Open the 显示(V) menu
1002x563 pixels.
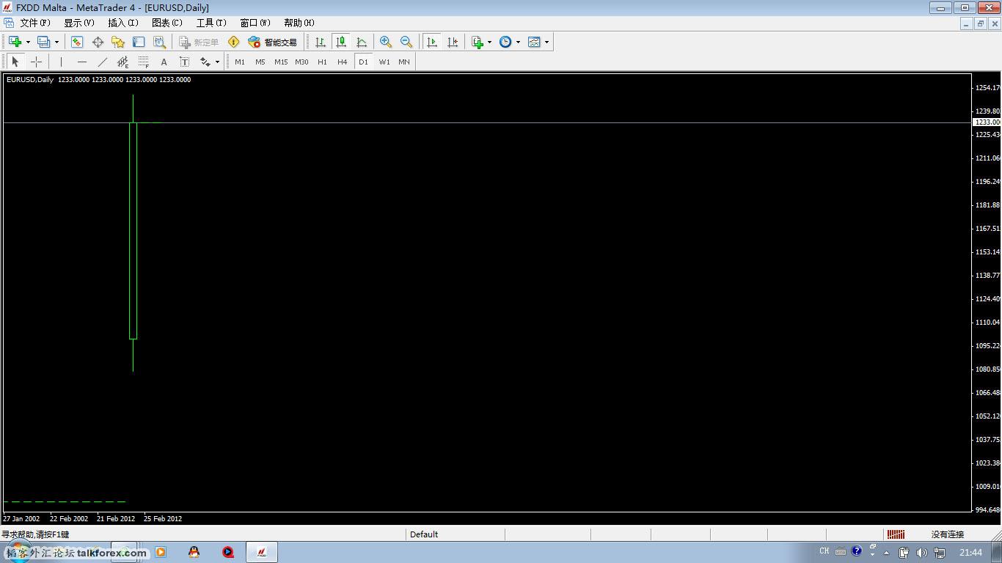point(79,23)
